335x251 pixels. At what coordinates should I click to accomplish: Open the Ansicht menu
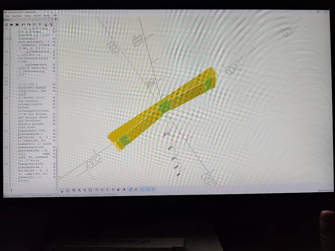click(37, 16)
